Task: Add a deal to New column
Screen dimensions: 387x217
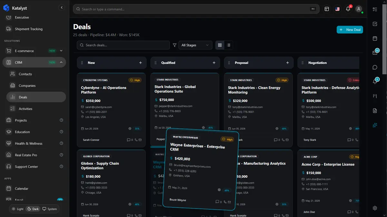Action: [140, 63]
